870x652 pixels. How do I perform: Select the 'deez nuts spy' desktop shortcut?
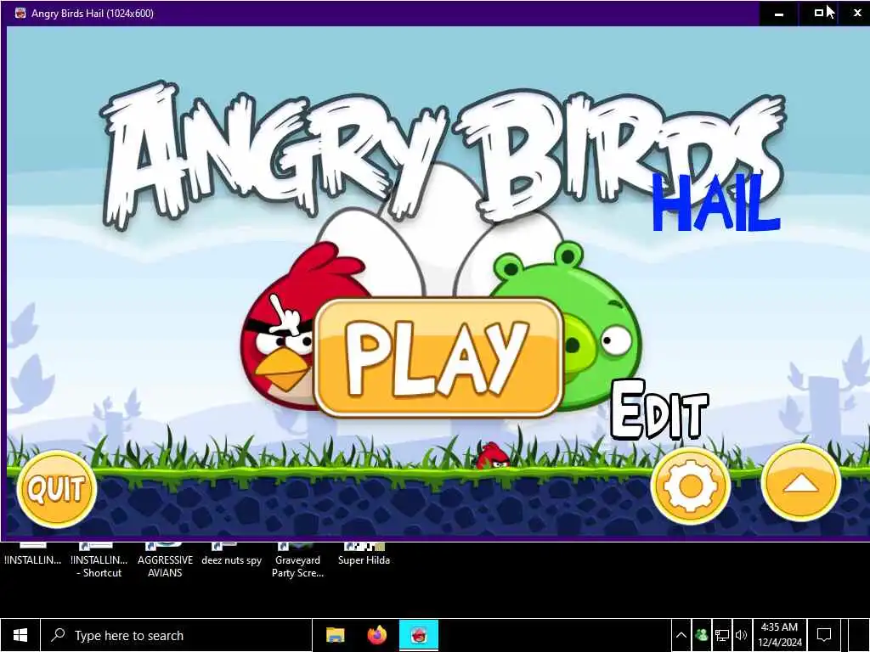coord(231,555)
